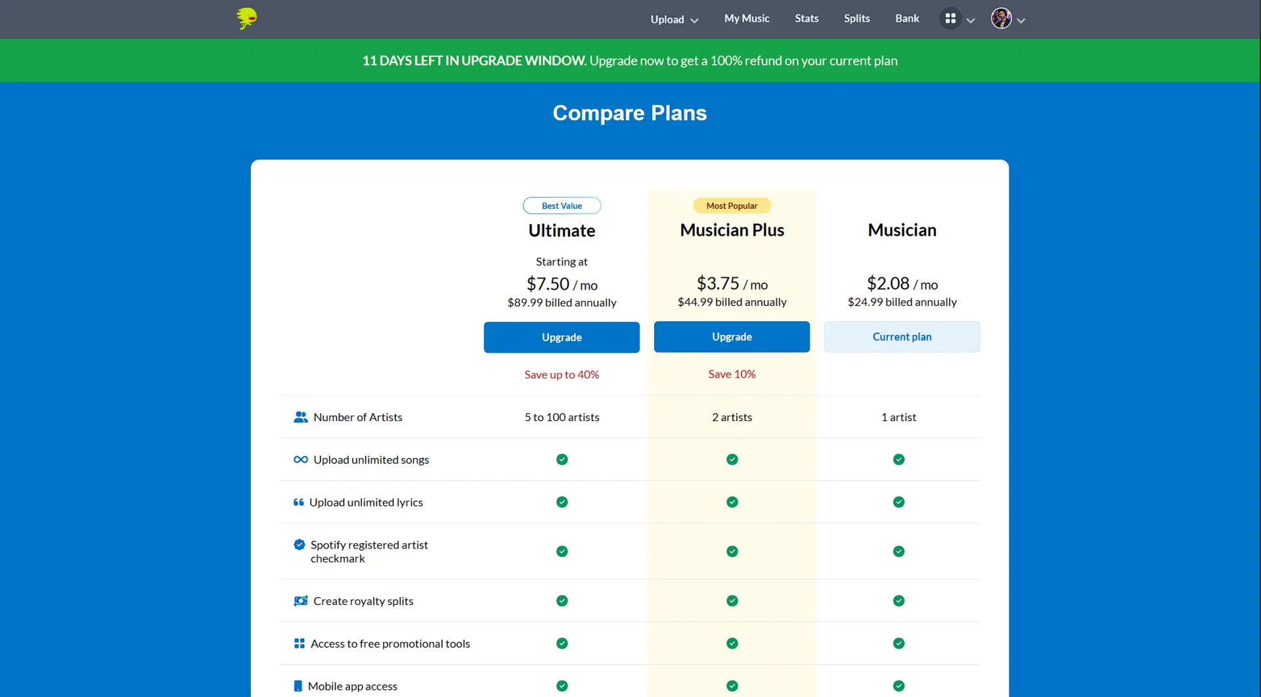Click the Musician plan title

(x=902, y=230)
